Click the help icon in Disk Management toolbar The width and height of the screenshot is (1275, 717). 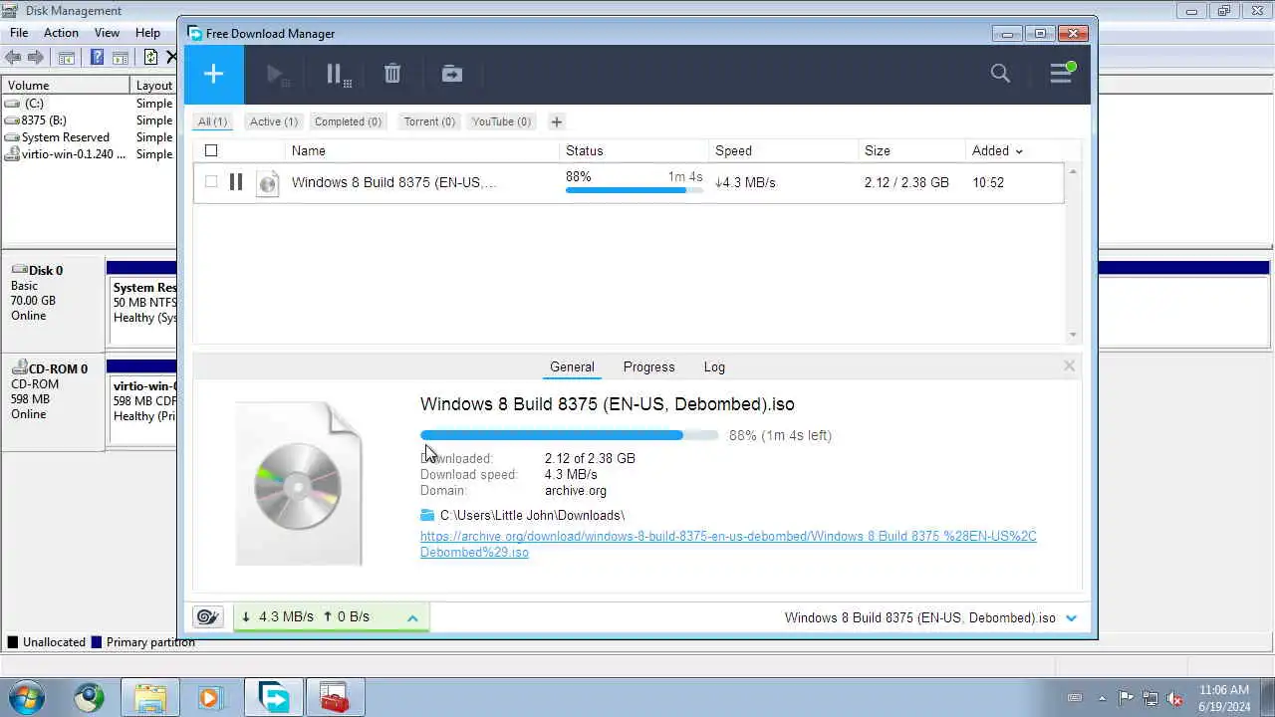click(x=97, y=57)
